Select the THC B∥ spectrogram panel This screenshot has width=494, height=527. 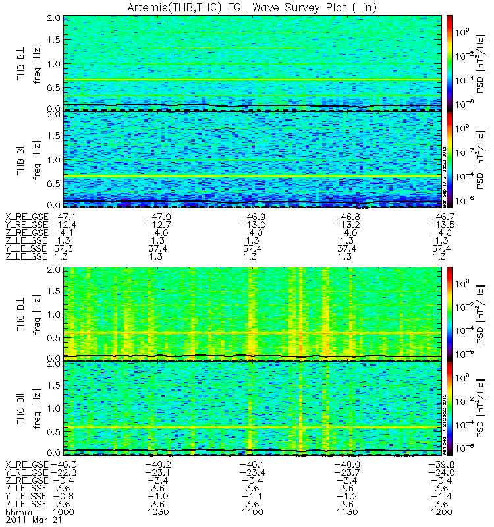point(252,408)
